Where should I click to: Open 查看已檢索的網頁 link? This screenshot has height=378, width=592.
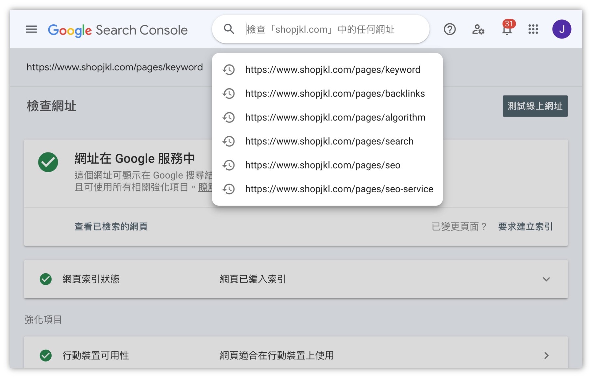[111, 227]
